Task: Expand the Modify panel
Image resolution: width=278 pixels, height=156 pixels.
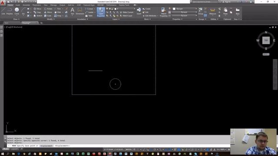Action: tap(50, 19)
